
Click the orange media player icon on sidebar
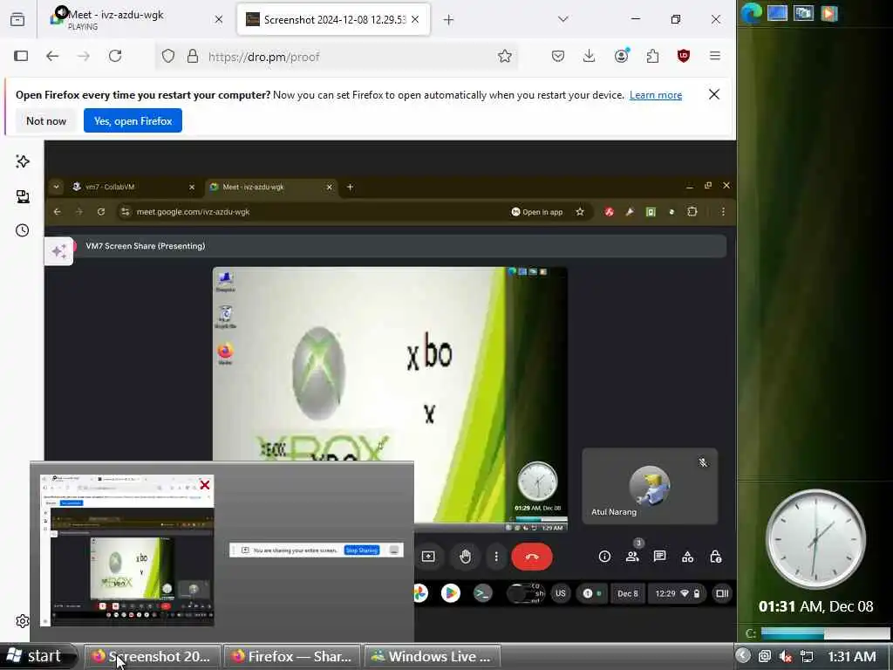[x=829, y=13]
